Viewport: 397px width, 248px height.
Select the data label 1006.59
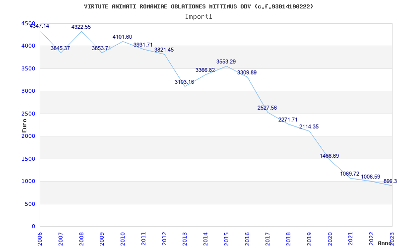(x=371, y=177)
